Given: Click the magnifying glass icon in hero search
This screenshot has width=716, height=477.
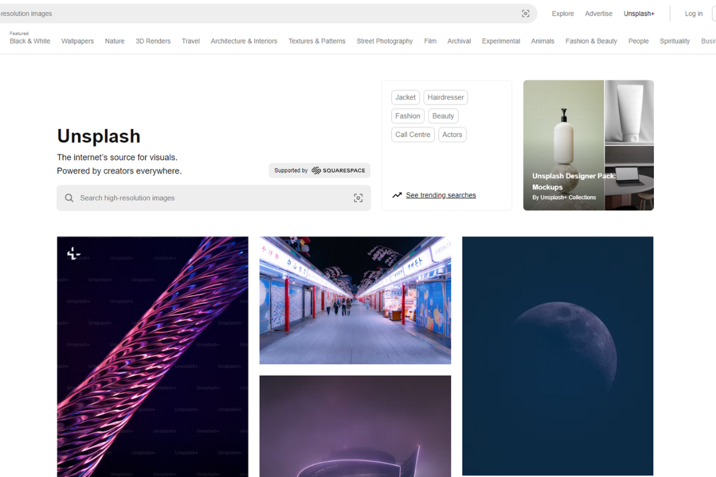Looking at the screenshot, I should (x=69, y=198).
